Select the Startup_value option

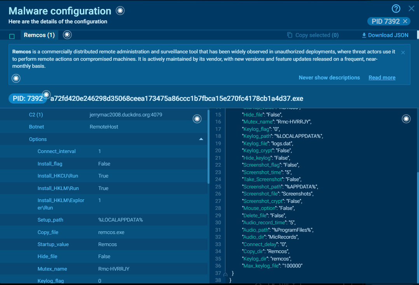click(x=104, y=245)
